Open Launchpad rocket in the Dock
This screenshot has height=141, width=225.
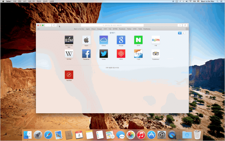coord(38,135)
